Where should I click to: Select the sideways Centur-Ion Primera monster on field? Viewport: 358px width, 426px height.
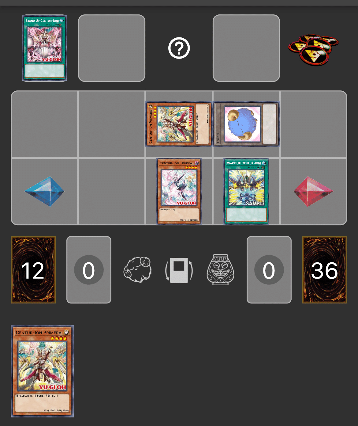point(179,124)
